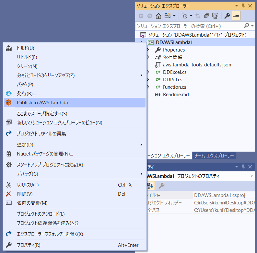Click the wrench Properties icon in Solution Explorer toolbar
The height and width of the screenshot is (253, 257).
coord(227,16)
